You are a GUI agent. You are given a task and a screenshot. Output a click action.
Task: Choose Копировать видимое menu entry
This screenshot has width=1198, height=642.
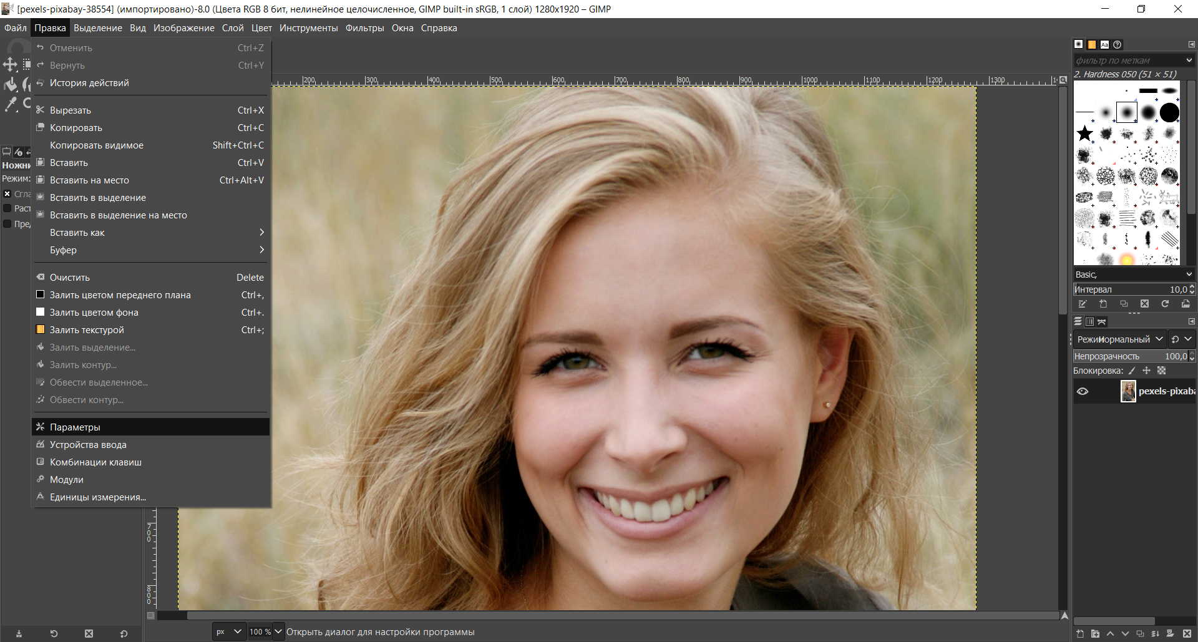[150, 145]
